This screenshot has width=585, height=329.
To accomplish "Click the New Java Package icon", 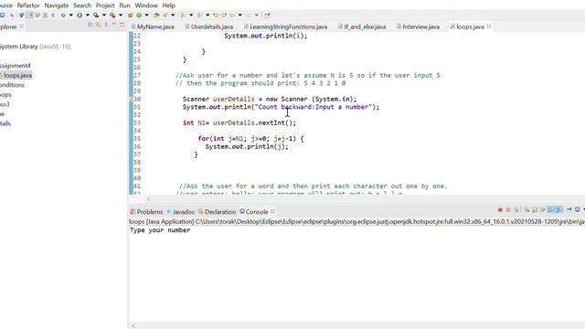I will (x=130, y=16).
